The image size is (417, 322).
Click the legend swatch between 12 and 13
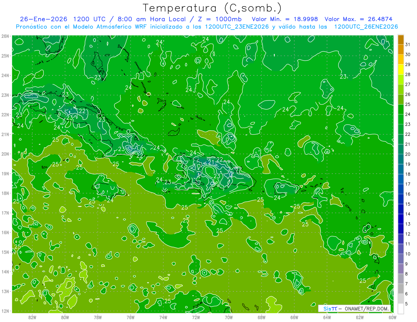click(401, 229)
